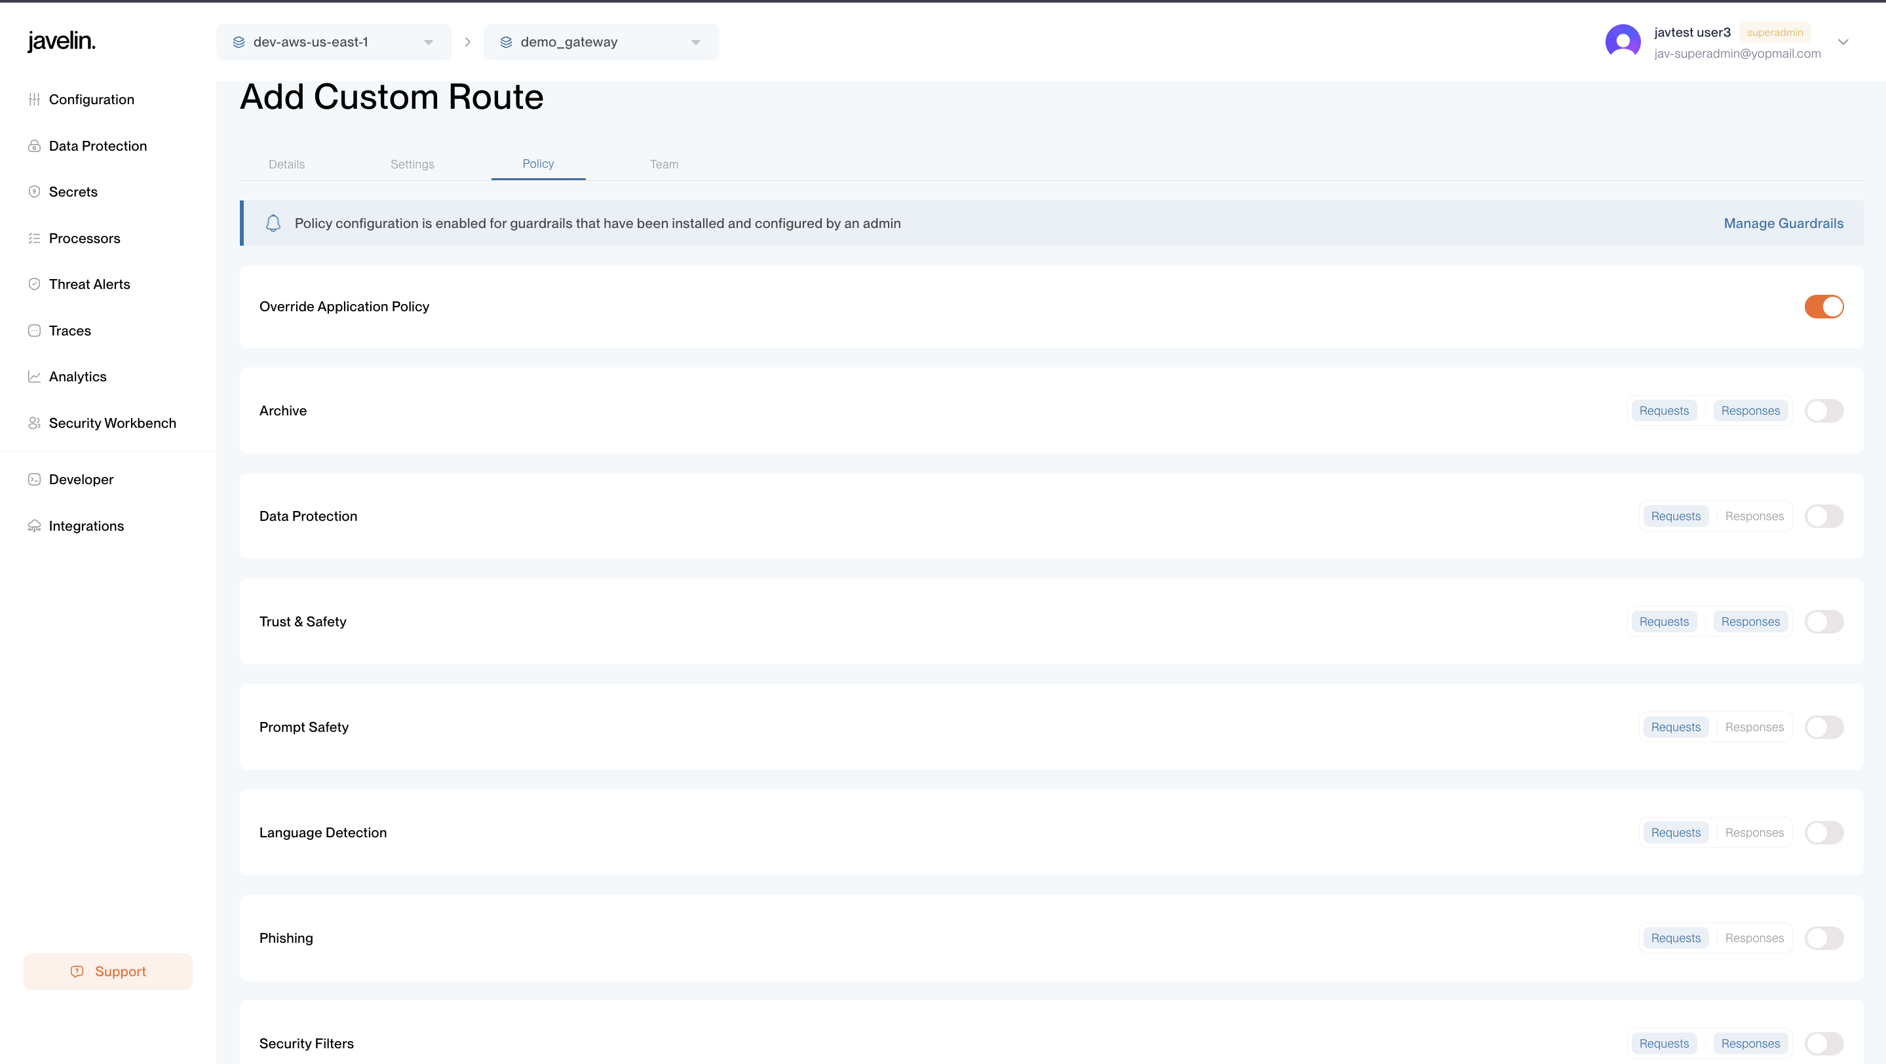Turn on the Phishing toggle
Image resolution: width=1886 pixels, height=1064 pixels.
click(1824, 938)
